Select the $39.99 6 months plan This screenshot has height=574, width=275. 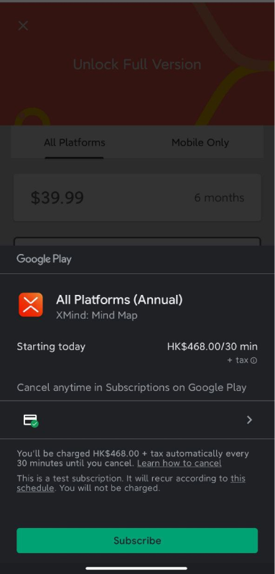(x=137, y=198)
